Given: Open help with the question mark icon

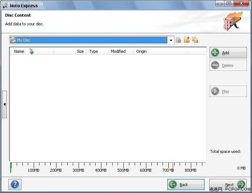Looking at the screenshot, I should tap(15, 184).
